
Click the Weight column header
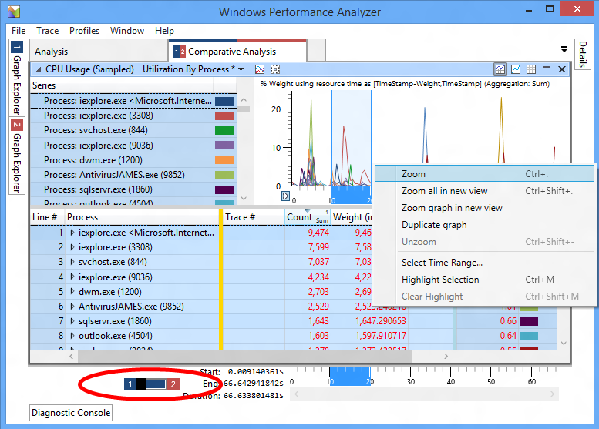pyautogui.click(x=352, y=217)
